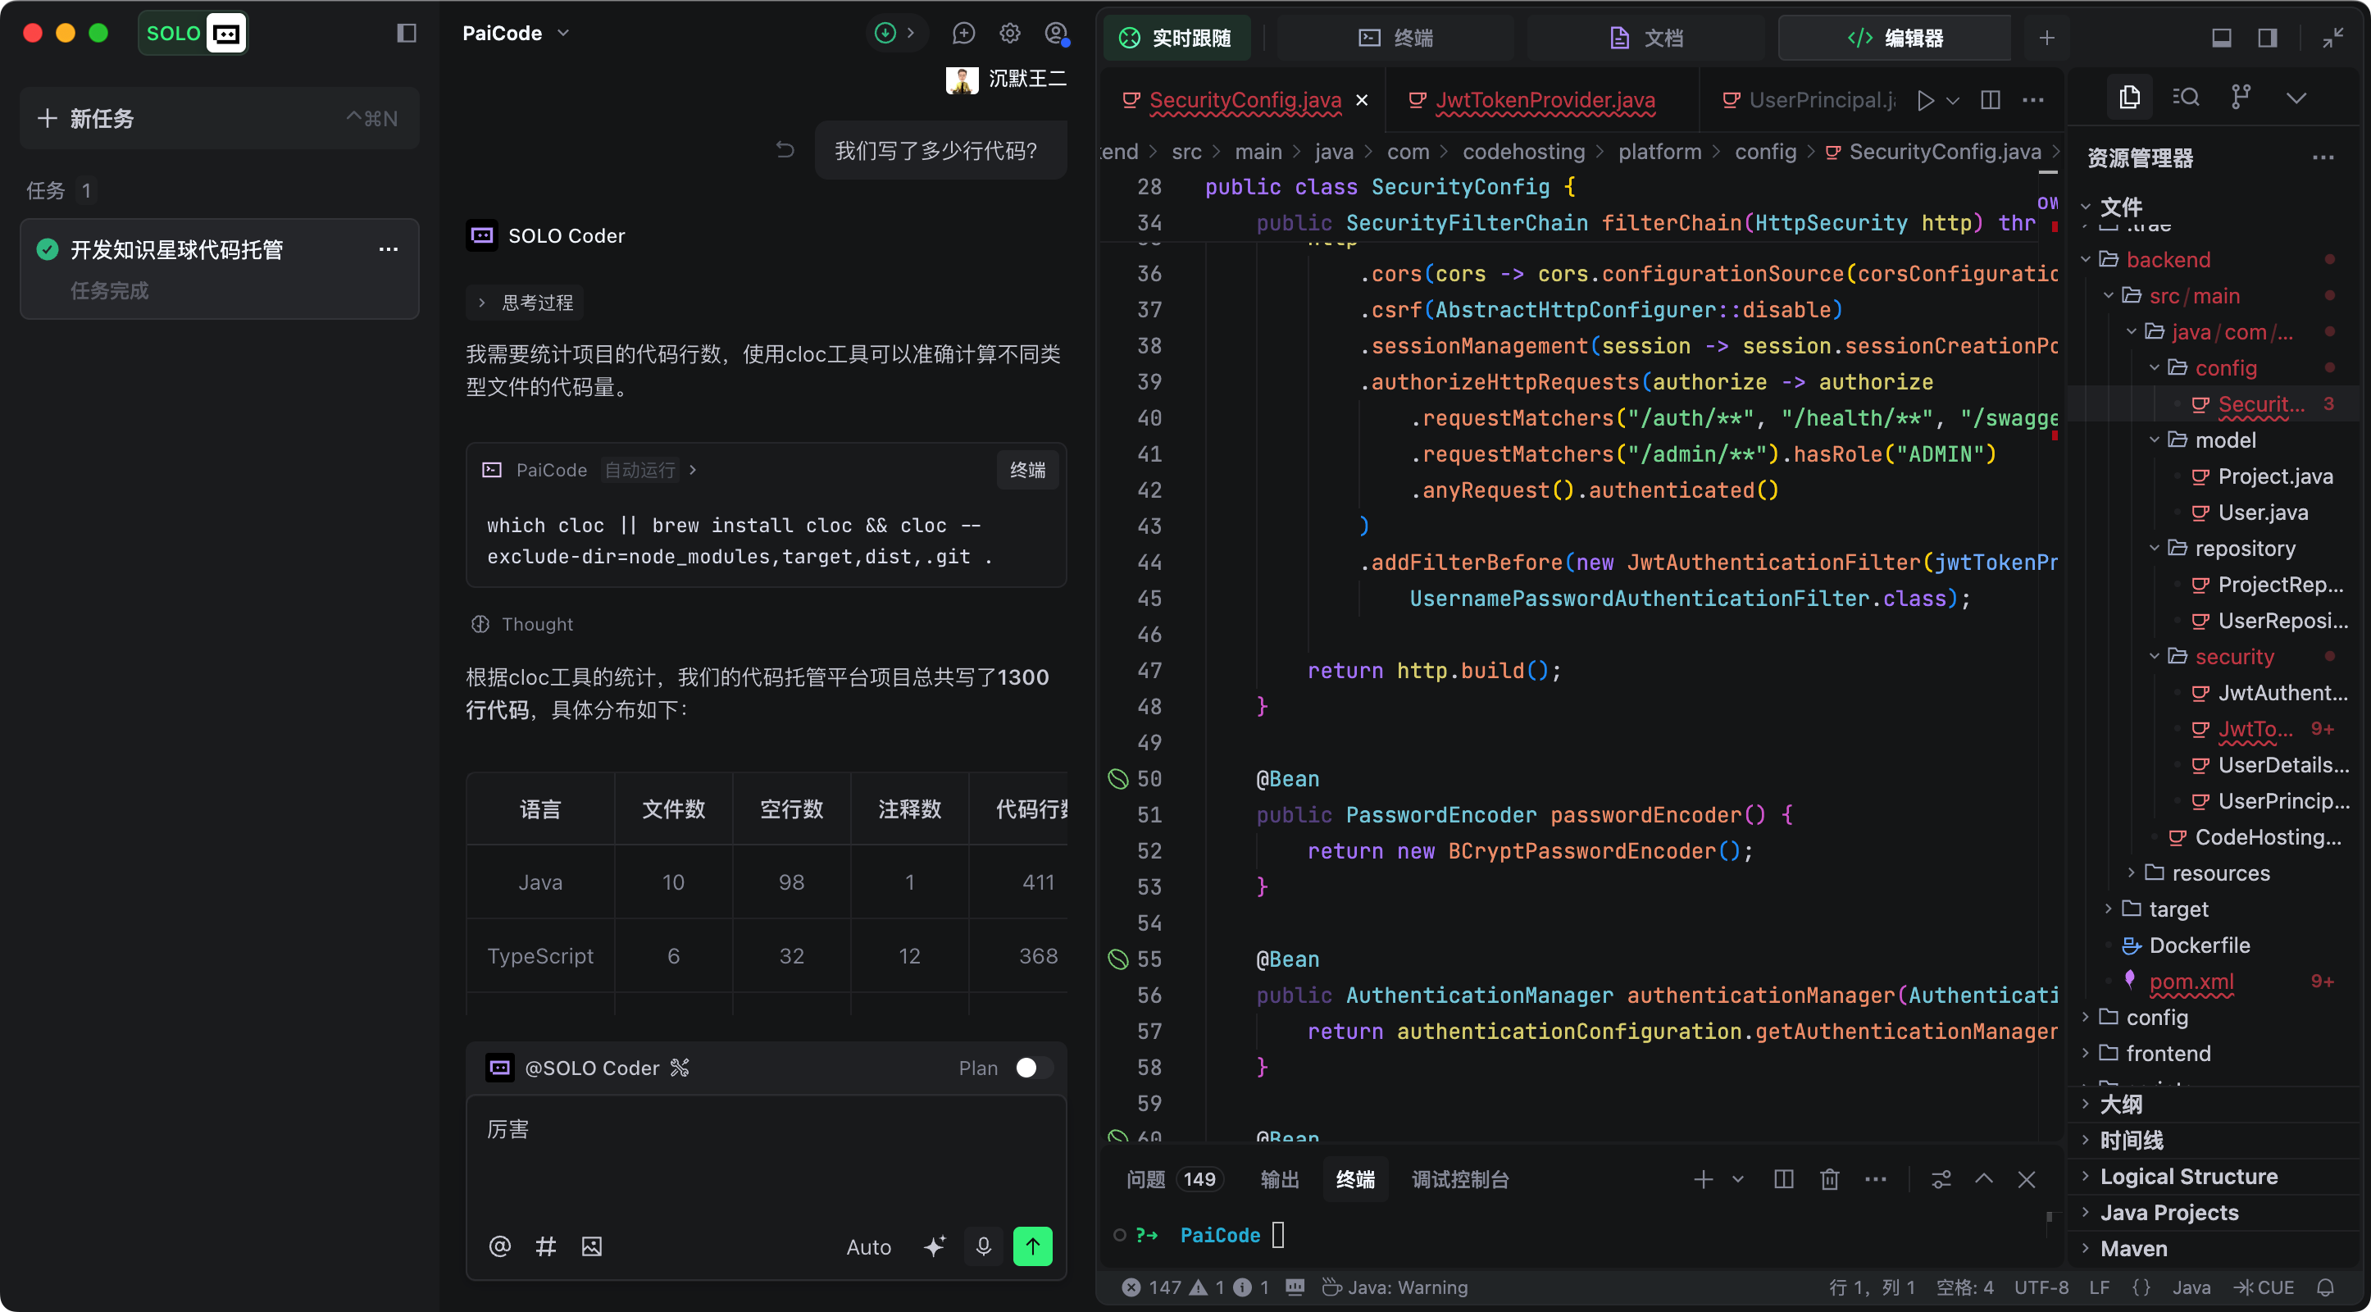Viewport: 2371px width, 1312px height.
Task: Click the AI sparkle enhance icon
Action: click(x=935, y=1246)
